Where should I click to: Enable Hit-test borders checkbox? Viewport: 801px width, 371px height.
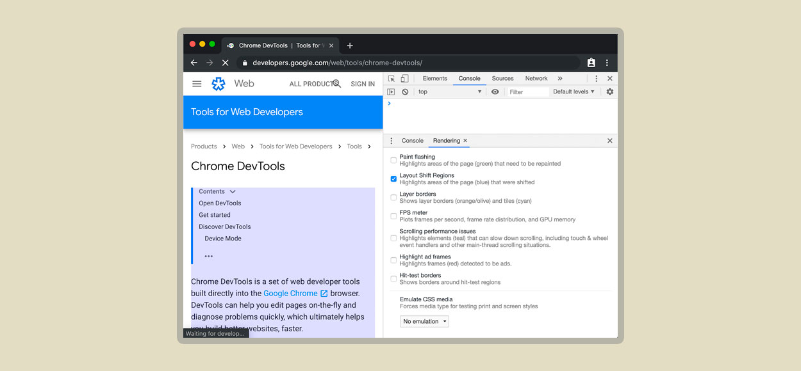click(x=393, y=279)
